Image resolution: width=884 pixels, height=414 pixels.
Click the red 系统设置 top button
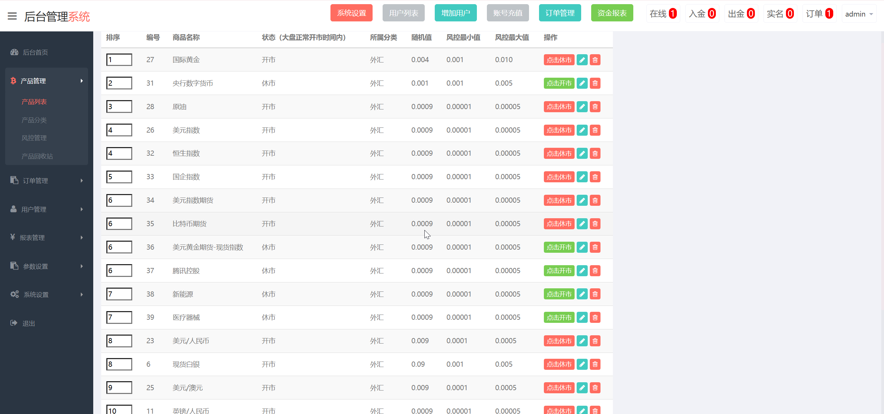(x=351, y=13)
